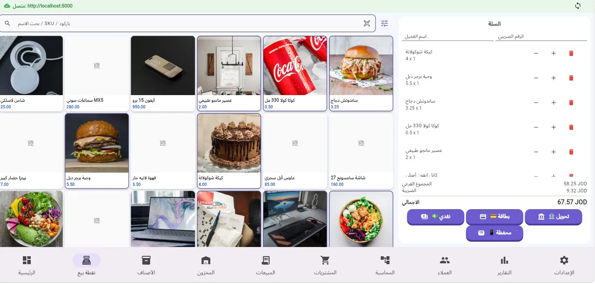Open الإعدادات settings tab
This screenshot has height=284, width=595.
564,265
